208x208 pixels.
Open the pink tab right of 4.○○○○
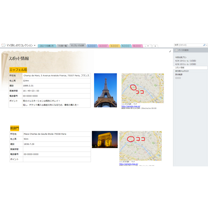point(137,46)
